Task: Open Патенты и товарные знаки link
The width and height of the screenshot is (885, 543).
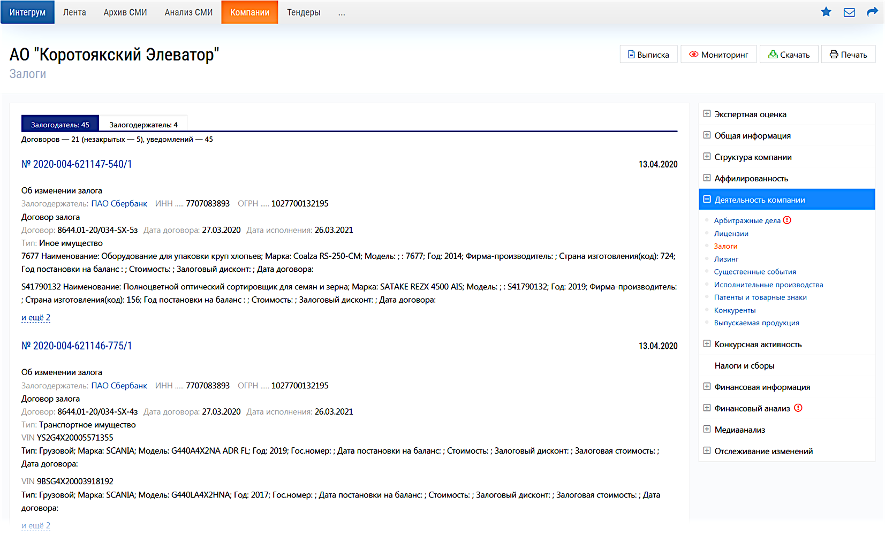Action: click(x=760, y=297)
